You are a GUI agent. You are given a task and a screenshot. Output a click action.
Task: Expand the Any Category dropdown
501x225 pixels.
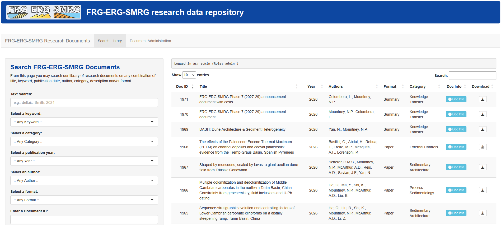pyautogui.click(x=84, y=141)
